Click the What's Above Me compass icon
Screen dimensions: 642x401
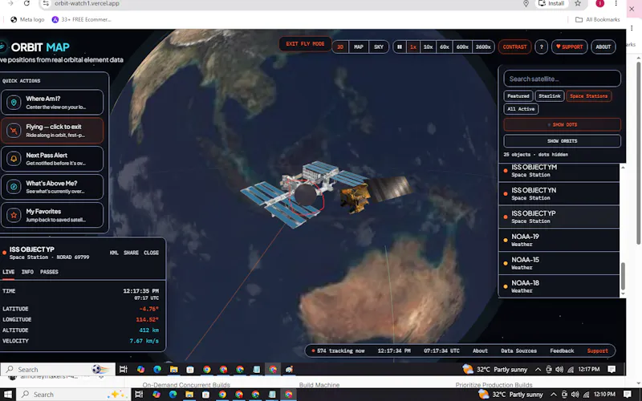tap(14, 187)
